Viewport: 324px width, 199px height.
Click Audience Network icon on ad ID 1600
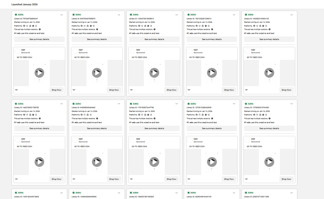click(x=260, y=26)
